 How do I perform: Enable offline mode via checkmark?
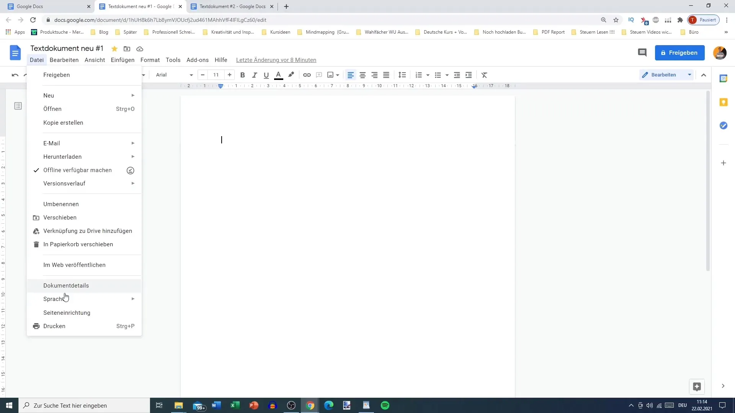[x=35, y=170]
